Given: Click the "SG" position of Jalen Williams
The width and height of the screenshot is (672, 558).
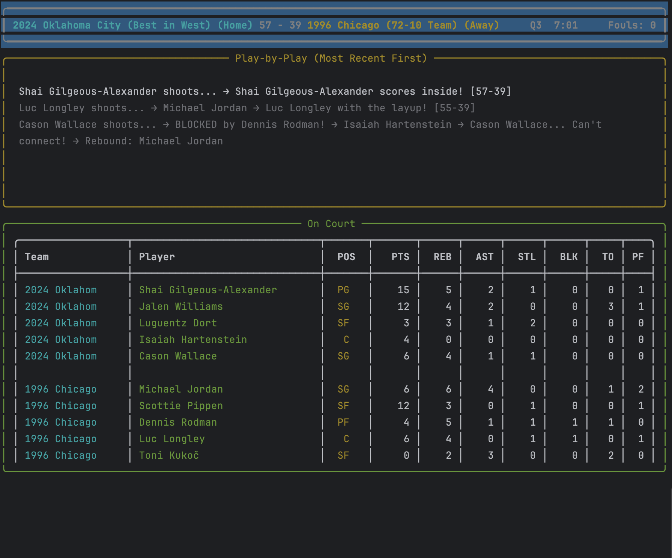Looking at the screenshot, I should (x=343, y=306).
